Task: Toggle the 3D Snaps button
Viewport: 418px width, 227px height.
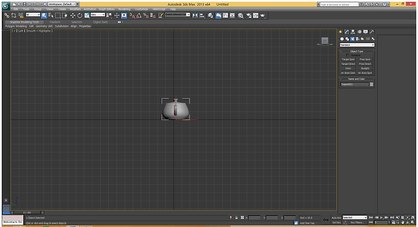Action: point(132,16)
